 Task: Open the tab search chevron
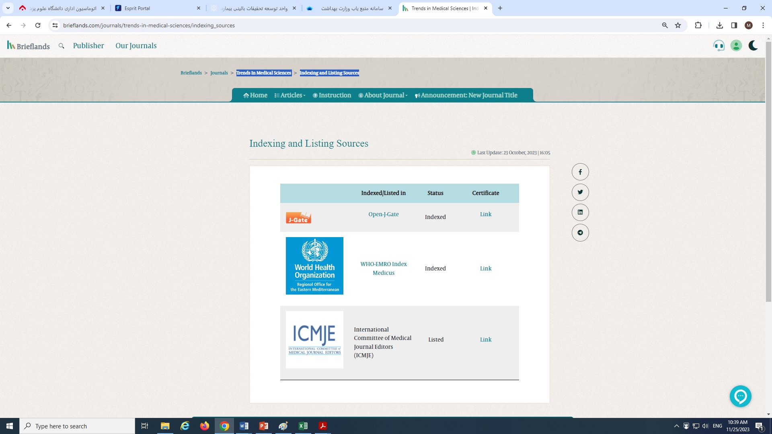tap(8, 8)
